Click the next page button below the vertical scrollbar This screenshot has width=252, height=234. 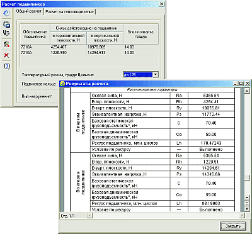tap(247, 209)
